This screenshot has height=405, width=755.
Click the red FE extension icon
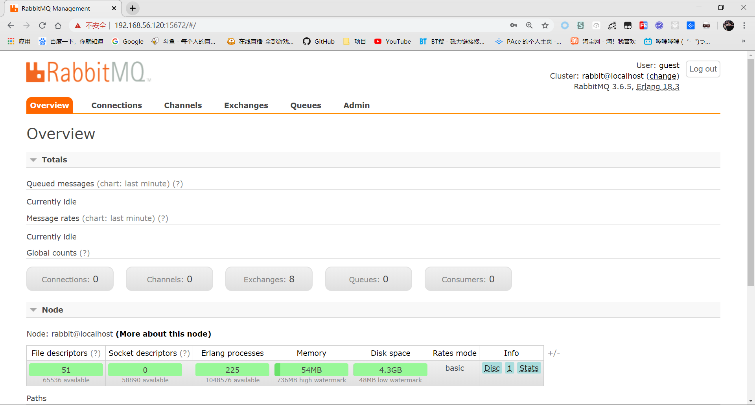643,26
